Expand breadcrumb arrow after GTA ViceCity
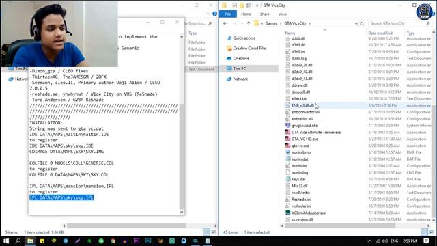Screen dimensions: 437x246 pyautogui.click(x=309, y=23)
